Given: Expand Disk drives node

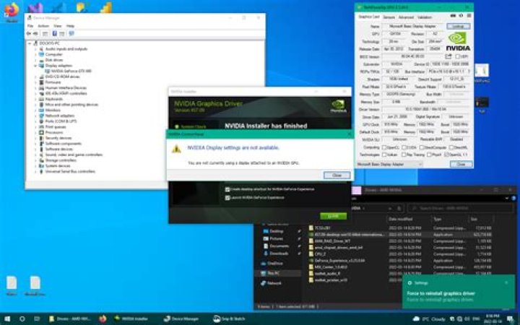Looking at the screenshot, I should (x=35, y=60).
